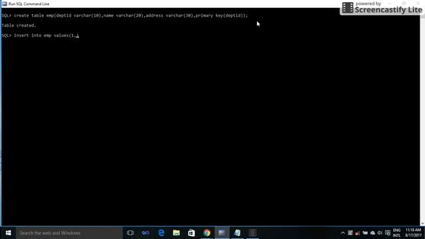Click the create table emp command line
Image resolution: width=425 pixels, height=239 pixels.
(x=125, y=15)
